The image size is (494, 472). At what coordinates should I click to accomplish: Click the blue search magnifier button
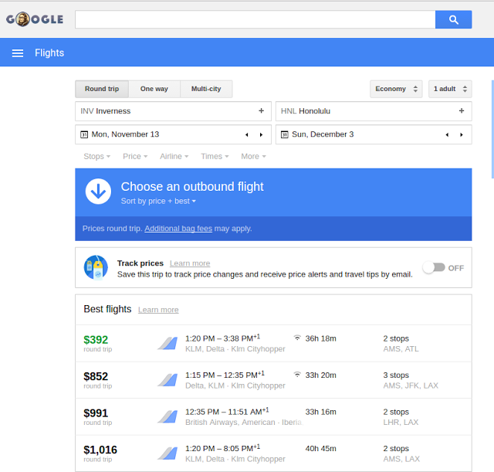click(x=453, y=19)
